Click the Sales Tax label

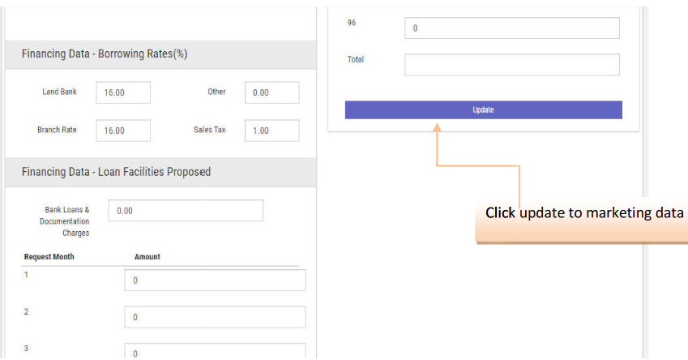pos(209,130)
